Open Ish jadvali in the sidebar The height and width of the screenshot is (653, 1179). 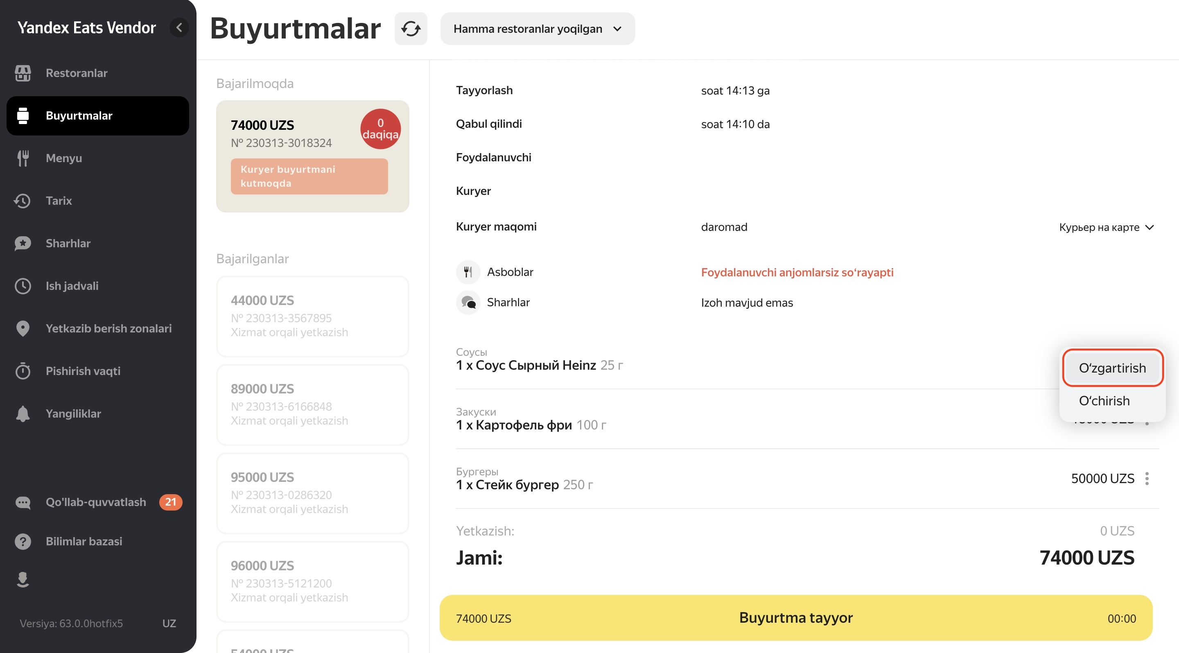tap(97, 285)
